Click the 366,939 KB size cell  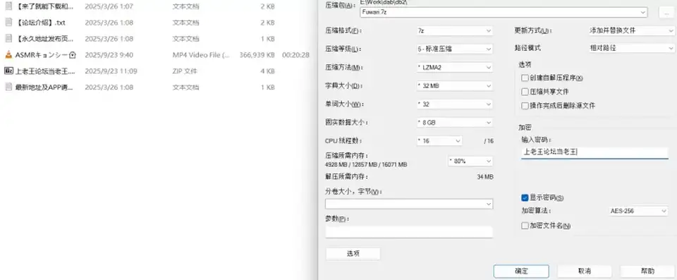[x=257, y=55]
